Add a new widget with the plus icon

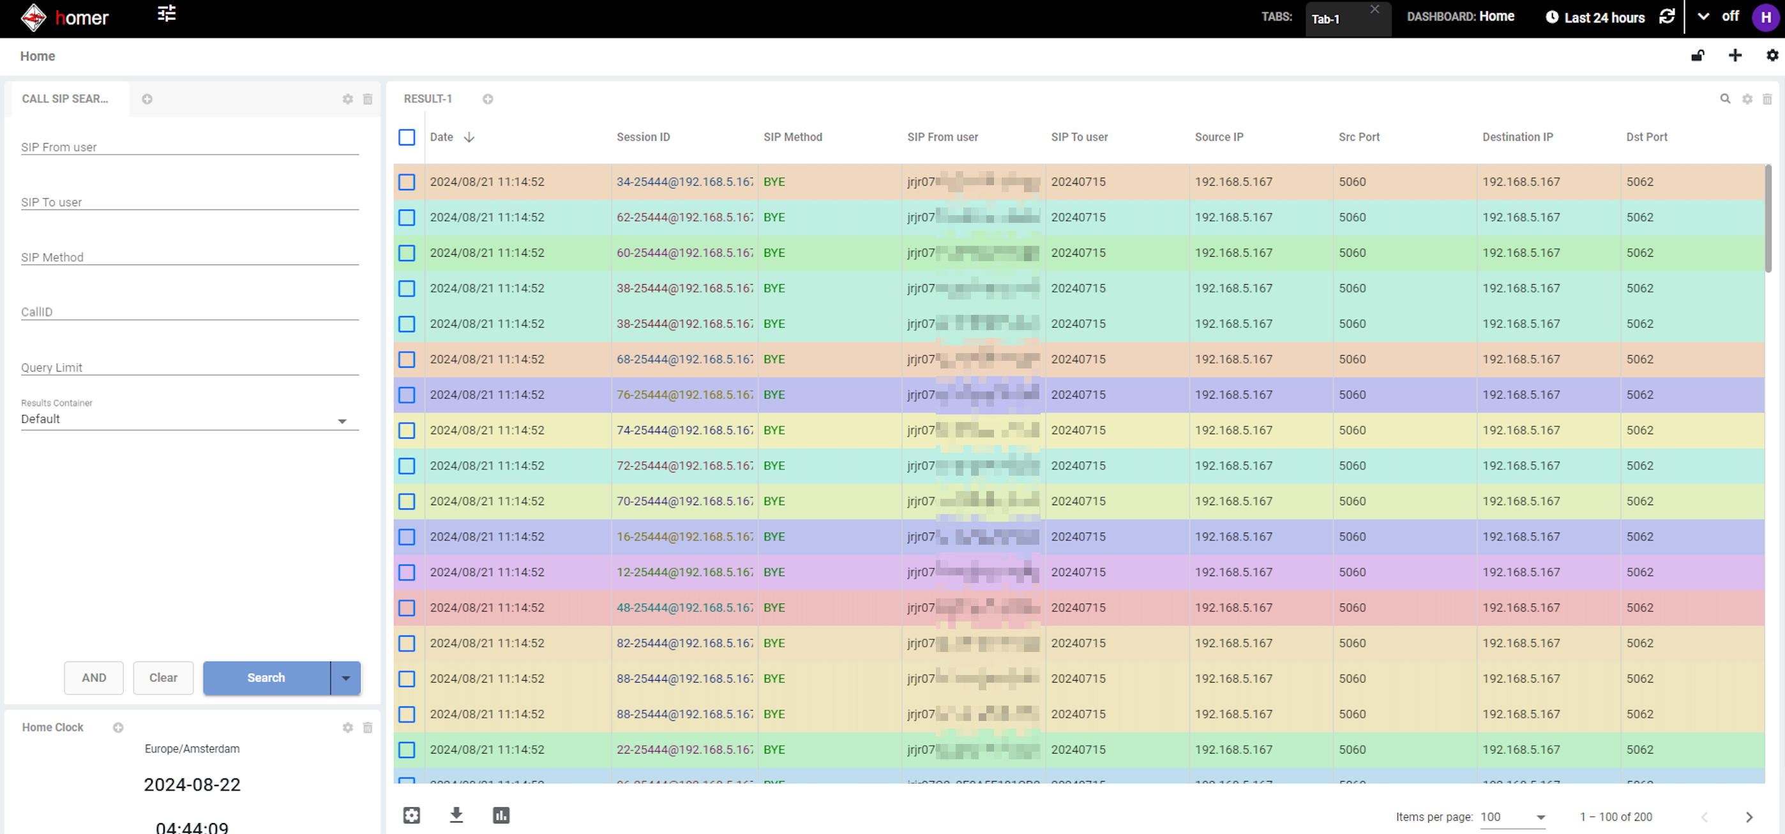click(1735, 56)
